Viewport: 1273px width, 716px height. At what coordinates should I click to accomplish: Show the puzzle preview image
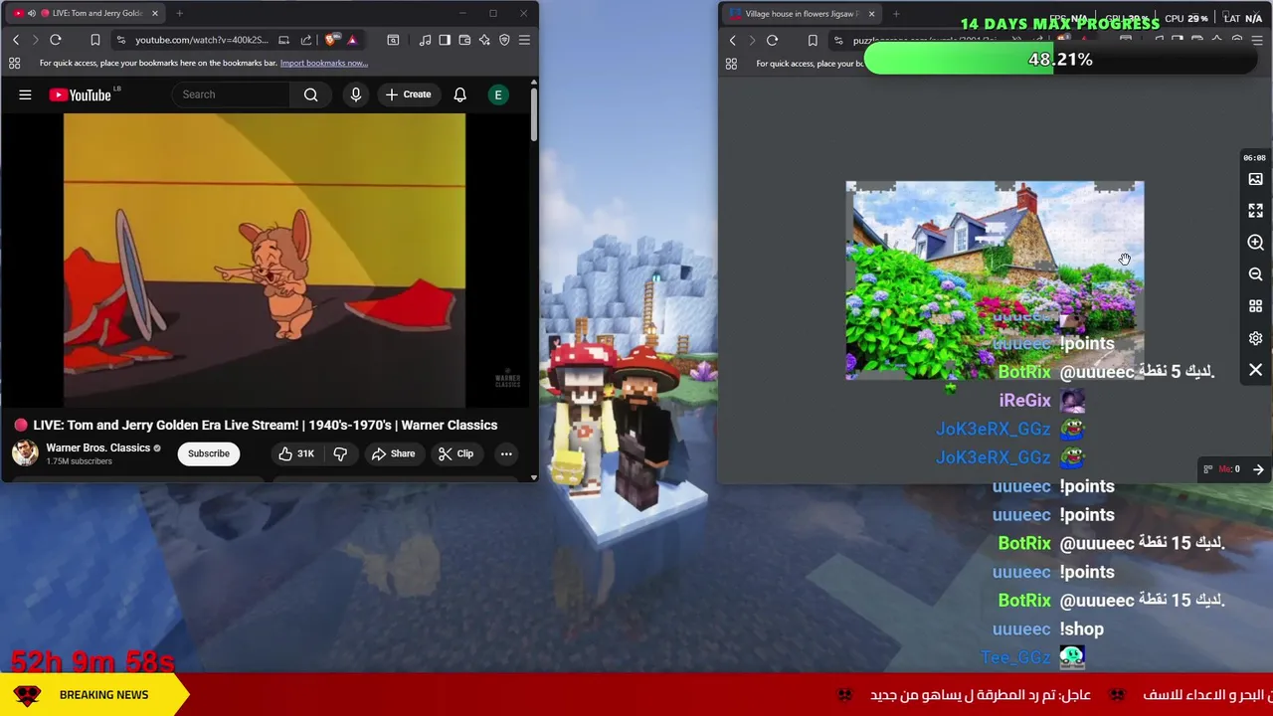coord(1255,179)
